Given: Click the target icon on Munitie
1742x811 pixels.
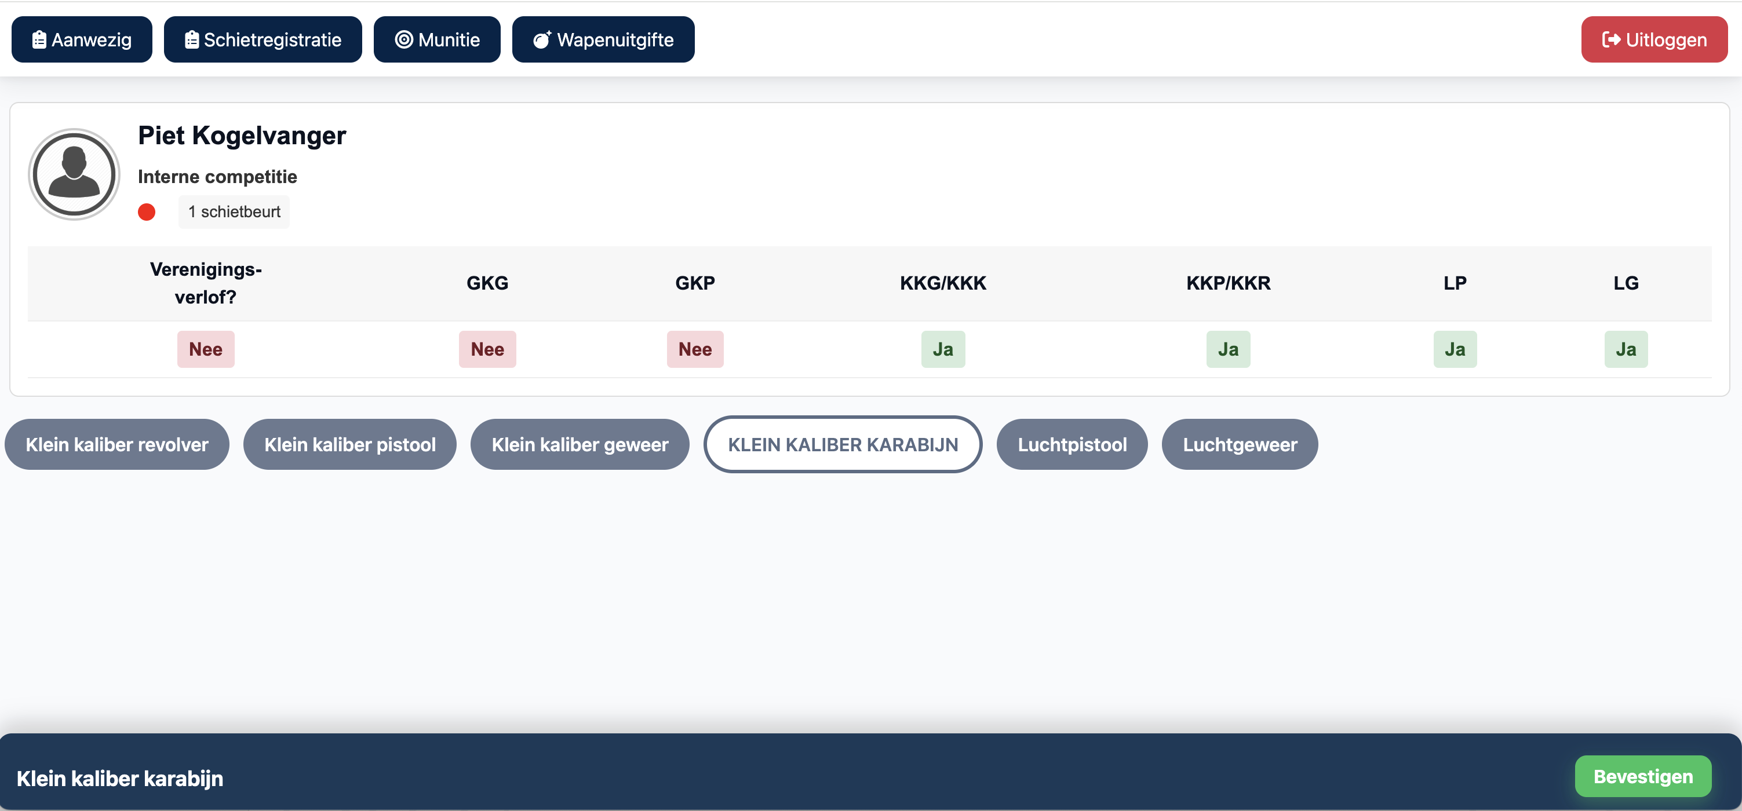Looking at the screenshot, I should 404,40.
